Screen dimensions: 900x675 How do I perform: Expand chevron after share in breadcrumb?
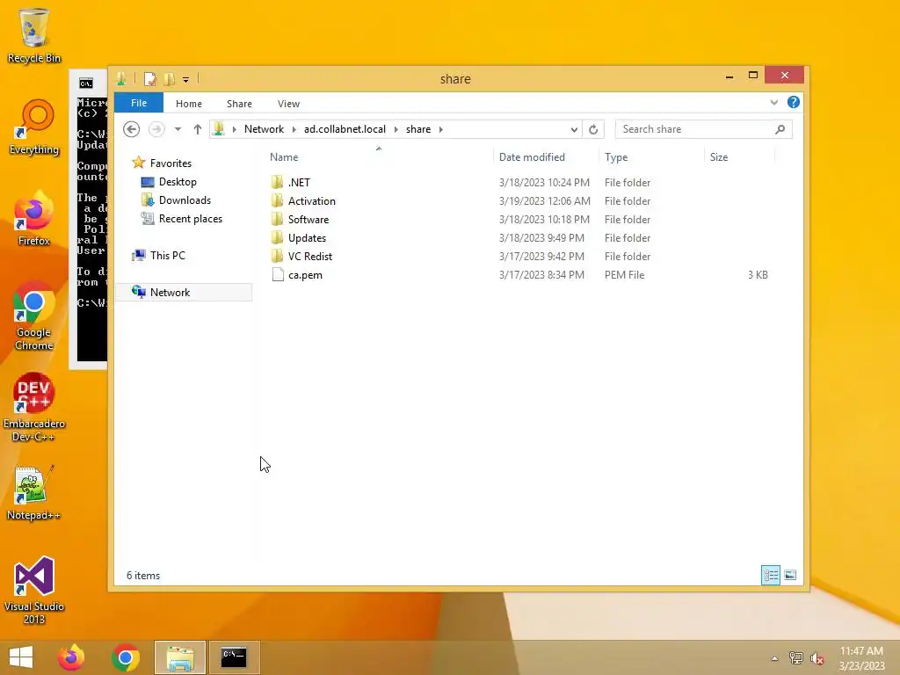point(441,129)
